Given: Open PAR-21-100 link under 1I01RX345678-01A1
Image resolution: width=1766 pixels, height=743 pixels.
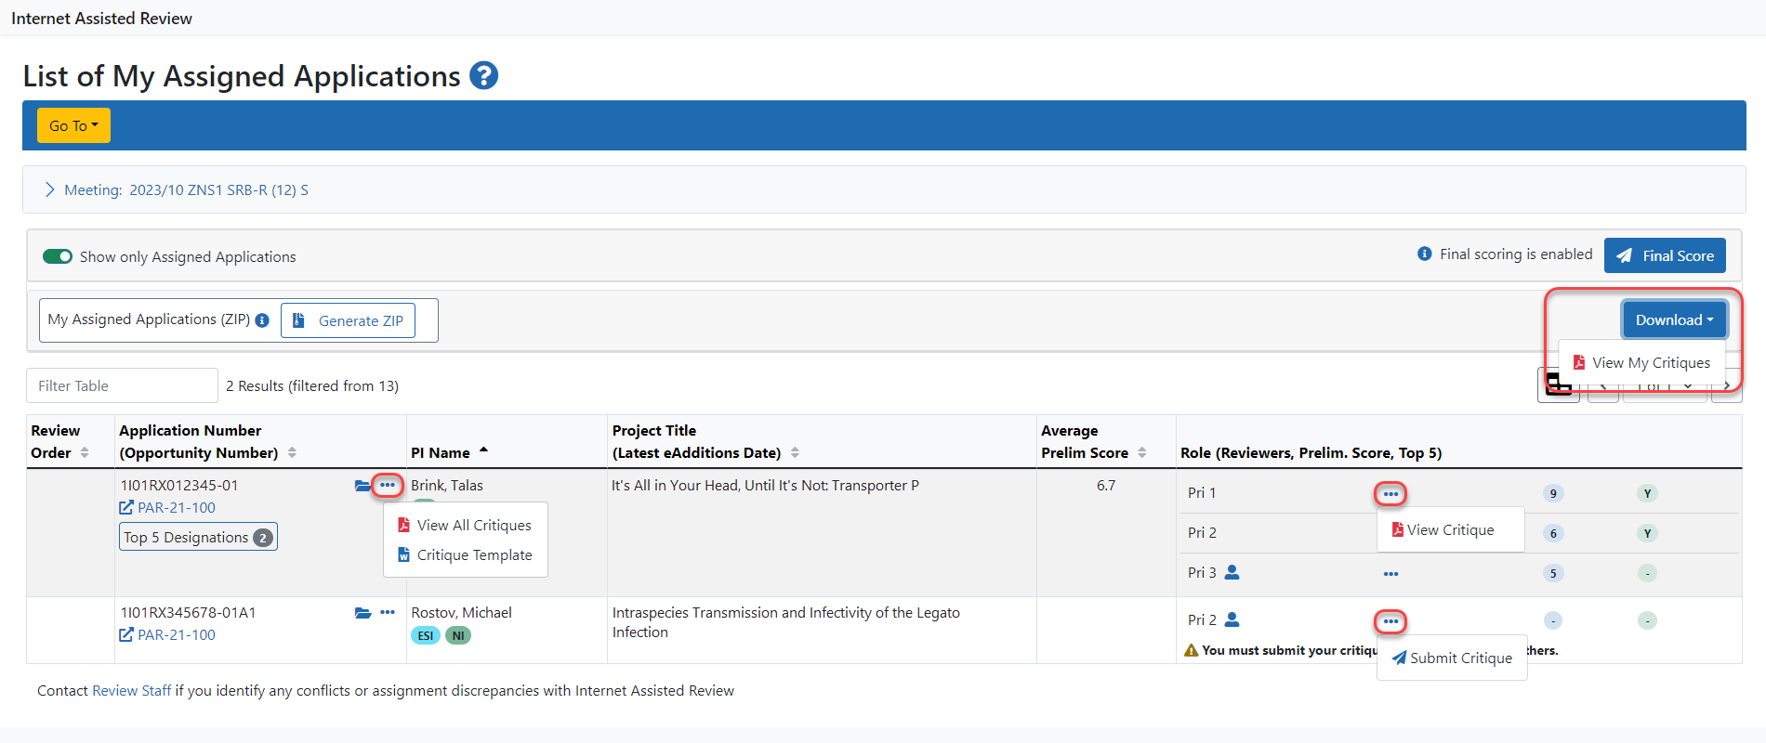Looking at the screenshot, I should 167,634.
